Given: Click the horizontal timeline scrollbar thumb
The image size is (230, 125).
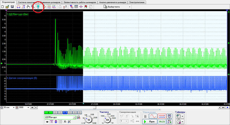Looking at the screenshot, I should click(x=95, y=107).
